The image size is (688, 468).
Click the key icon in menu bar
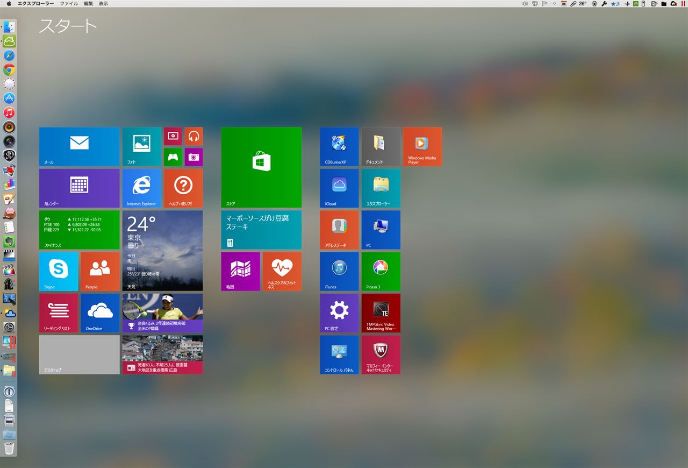[x=604, y=4]
